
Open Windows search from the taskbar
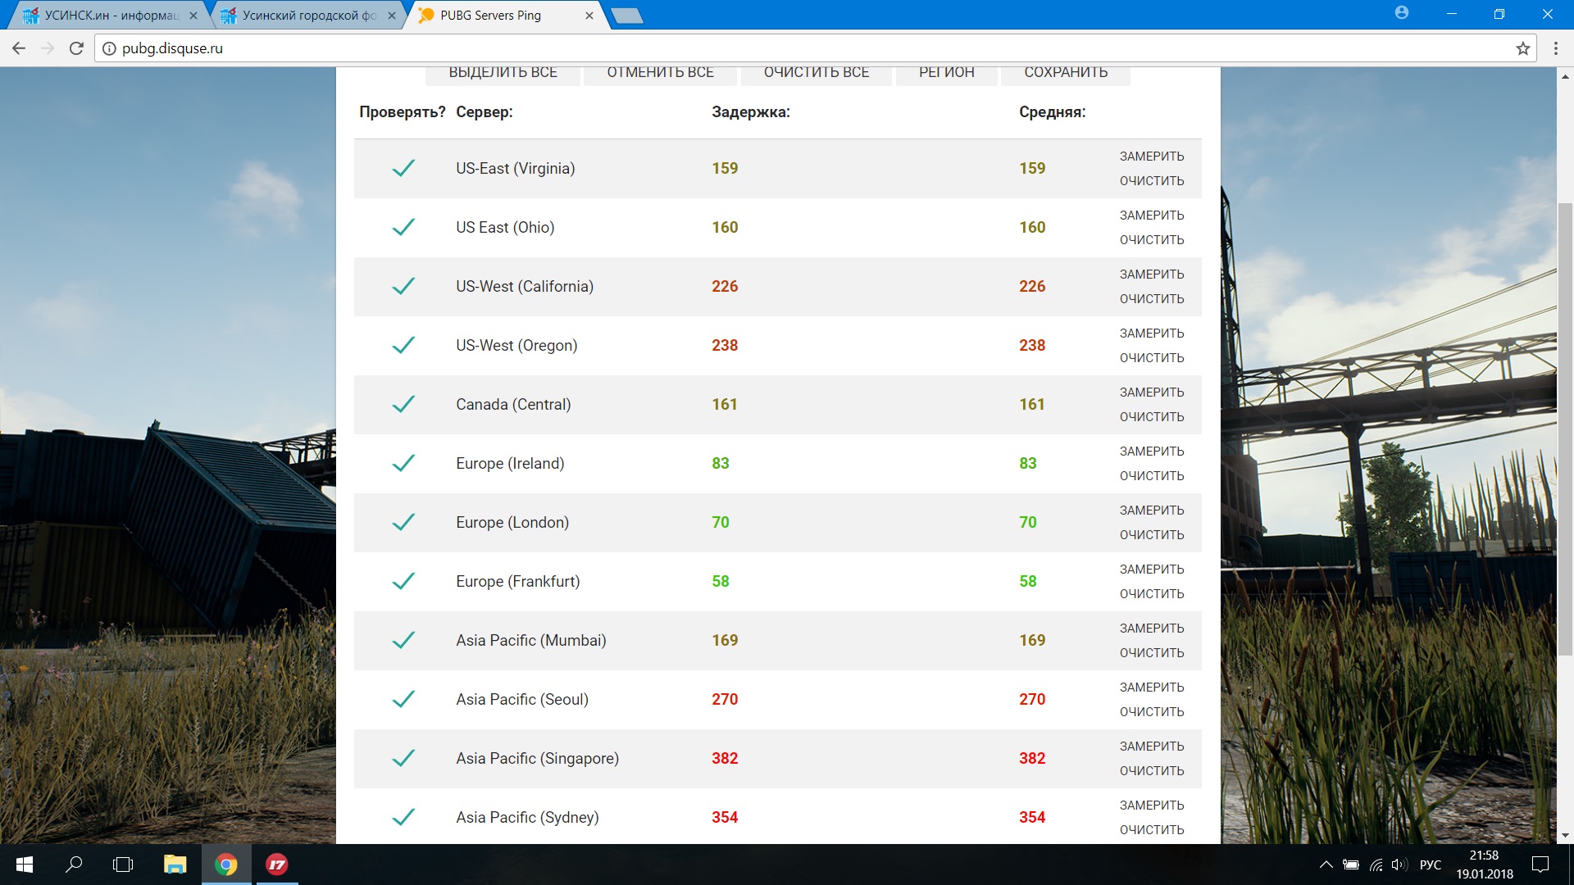(x=74, y=865)
